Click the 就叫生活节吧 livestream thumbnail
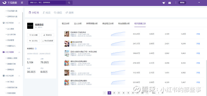207x96 pixels. pos(67,44)
